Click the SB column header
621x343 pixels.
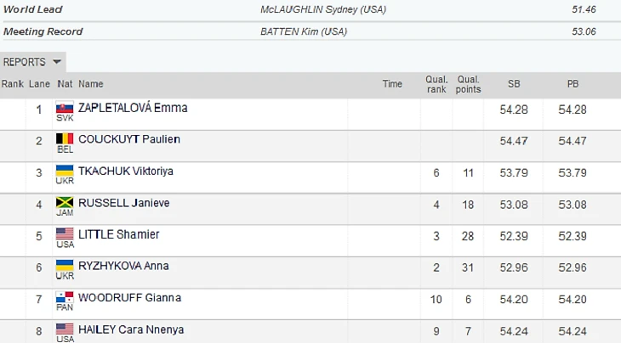click(x=514, y=84)
